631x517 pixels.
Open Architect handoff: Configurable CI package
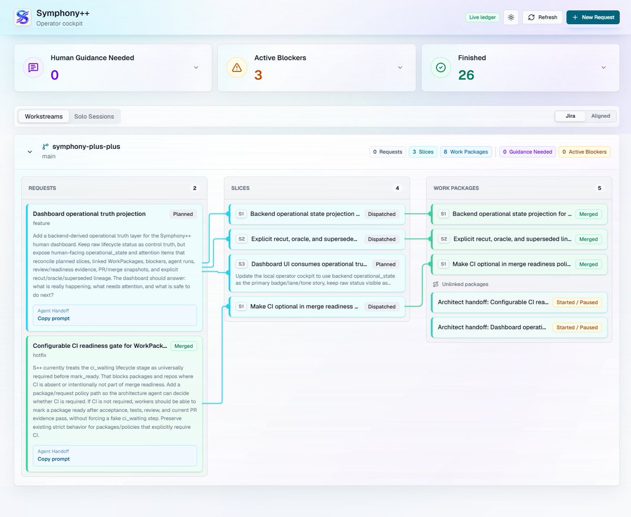pos(519,302)
